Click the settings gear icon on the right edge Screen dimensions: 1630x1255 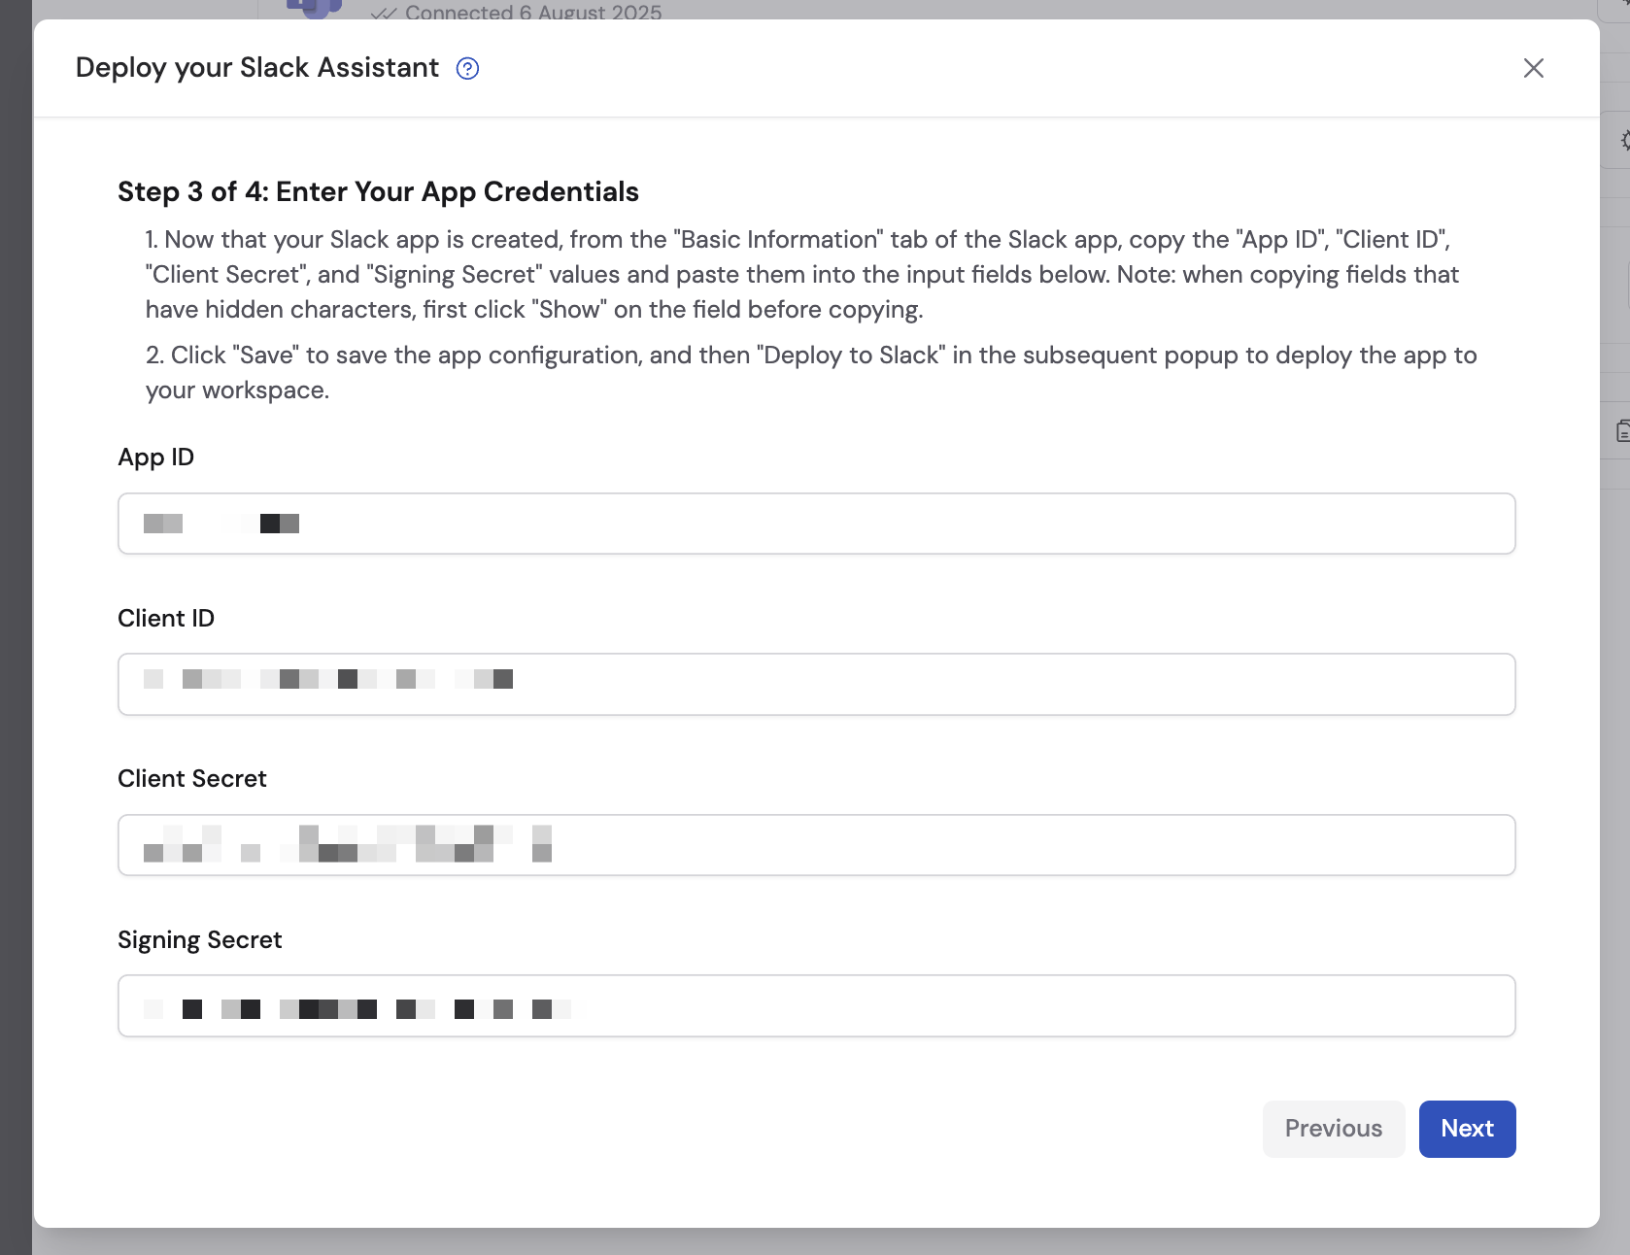point(1623,141)
